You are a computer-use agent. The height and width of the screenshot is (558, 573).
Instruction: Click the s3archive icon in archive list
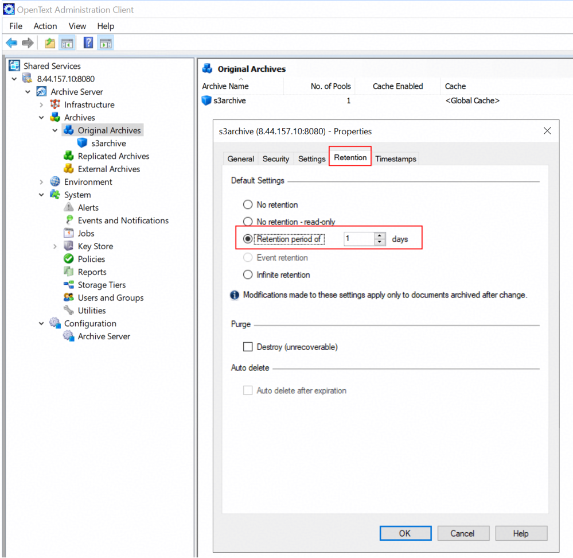[206, 100]
